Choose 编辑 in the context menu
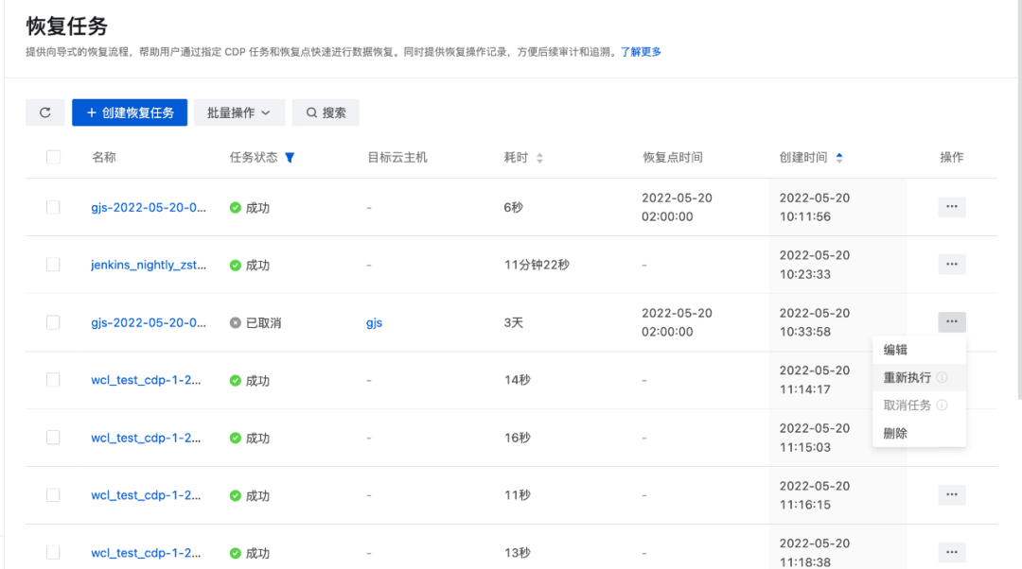 coord(919,350)
